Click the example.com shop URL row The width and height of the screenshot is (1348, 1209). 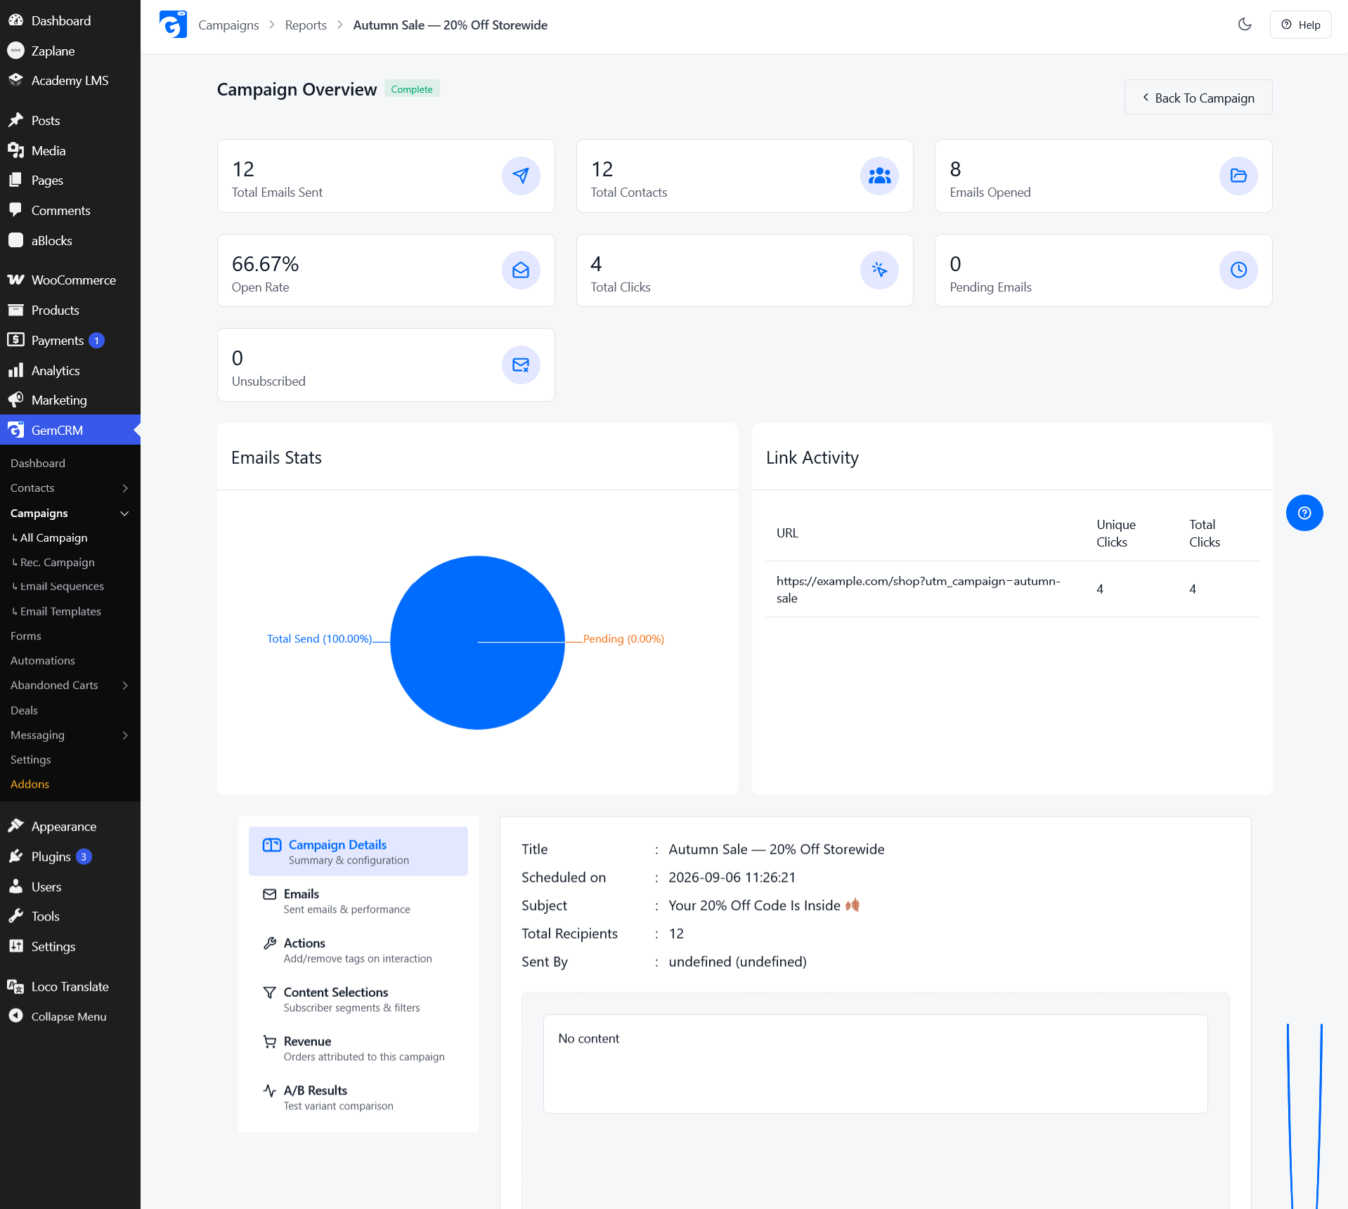pyautogui.click(x=1012, y=589)
